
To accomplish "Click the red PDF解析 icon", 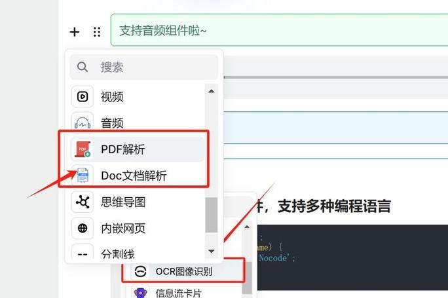I will [83, 149].
